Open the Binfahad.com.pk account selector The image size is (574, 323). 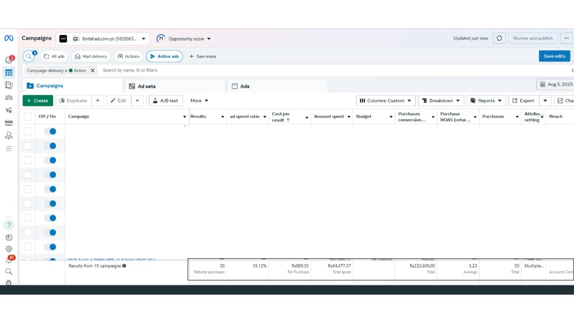[103, 39]
